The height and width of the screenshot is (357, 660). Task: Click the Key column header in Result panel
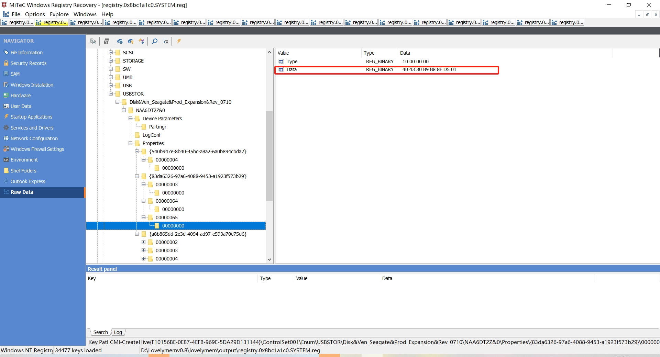coord(172,278)
